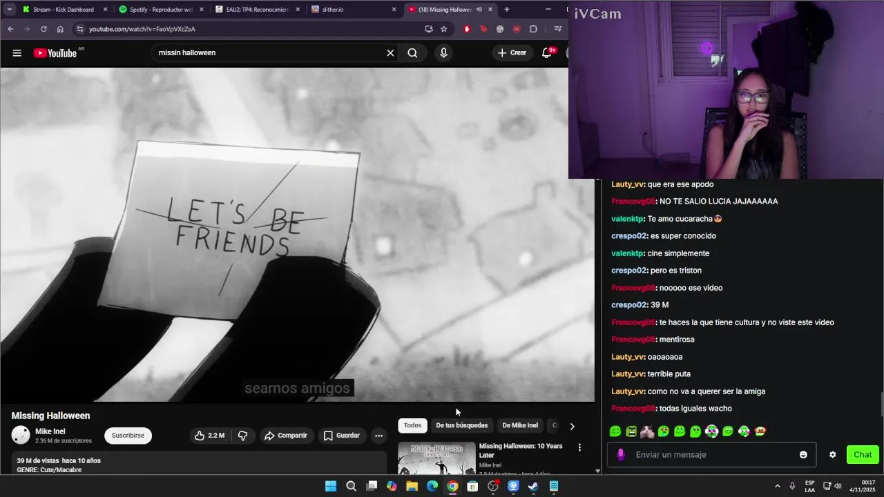Open options for the 10 Years Later suggestion

(579, 447)
